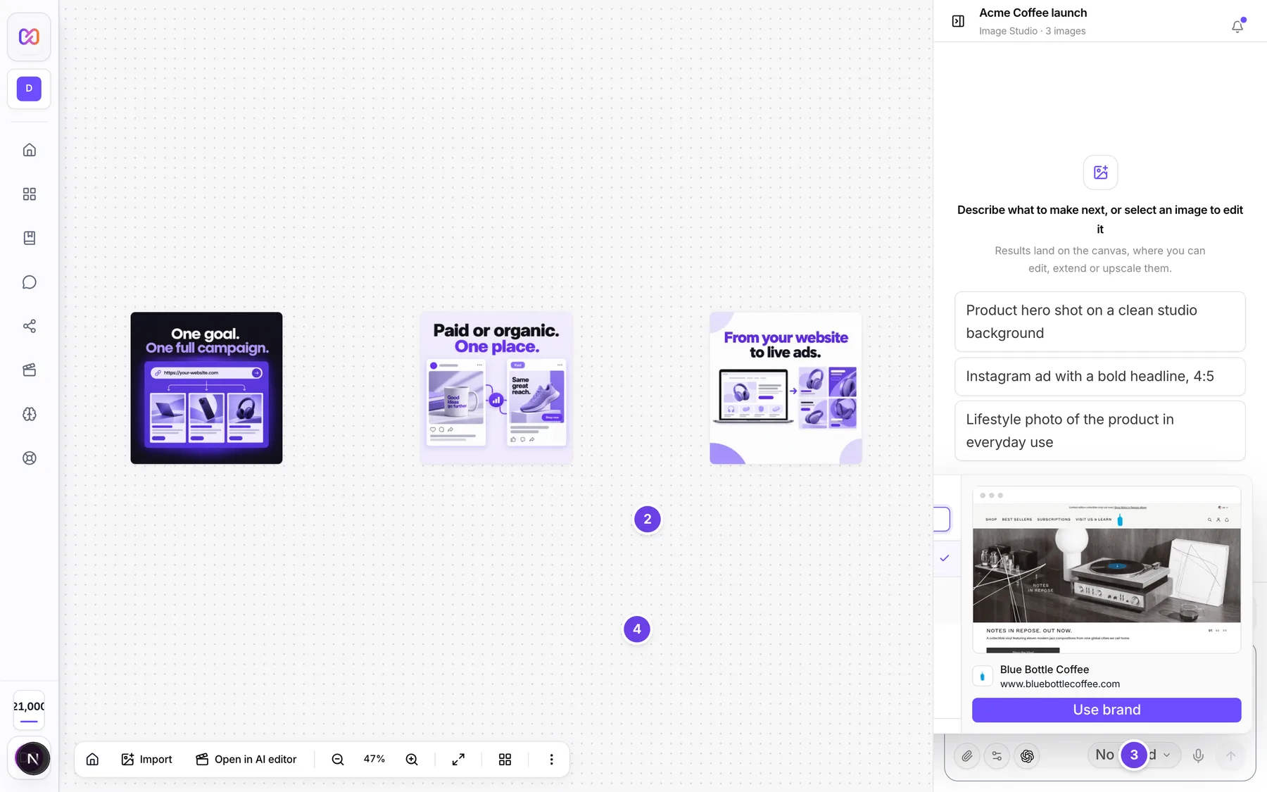Open the chat bubble in sidebar
This screenshot has height=792, width=1267.
pyautogui.click(x=29, y=282)
